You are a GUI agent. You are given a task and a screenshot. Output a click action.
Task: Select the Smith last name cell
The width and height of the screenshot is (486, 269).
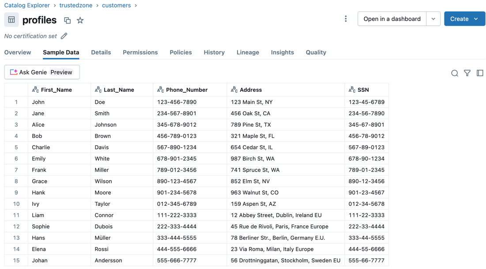[x=122, y=113]
